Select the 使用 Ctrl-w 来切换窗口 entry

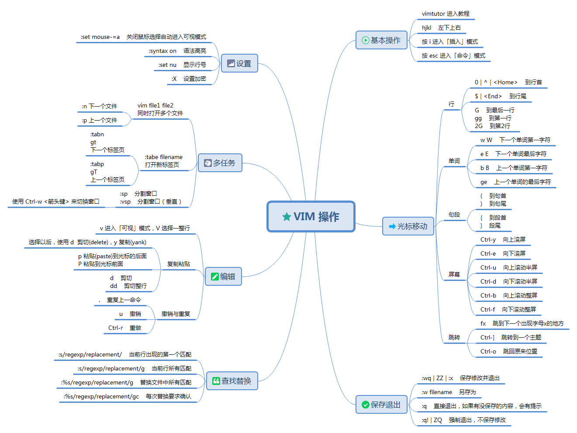point(56,201)
